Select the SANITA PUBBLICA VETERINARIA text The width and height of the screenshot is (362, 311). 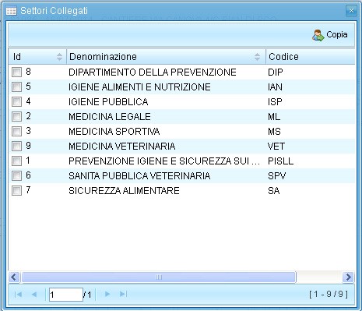139,176
